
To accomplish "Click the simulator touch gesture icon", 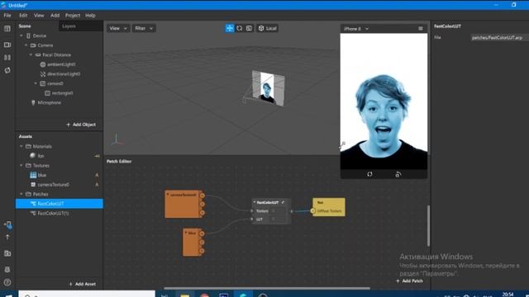I will [x=398, y=174].
